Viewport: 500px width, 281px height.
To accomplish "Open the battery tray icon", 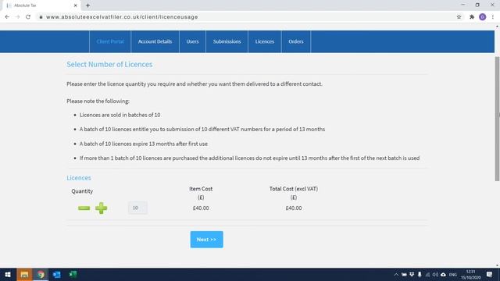I will (x=404, y=274).
